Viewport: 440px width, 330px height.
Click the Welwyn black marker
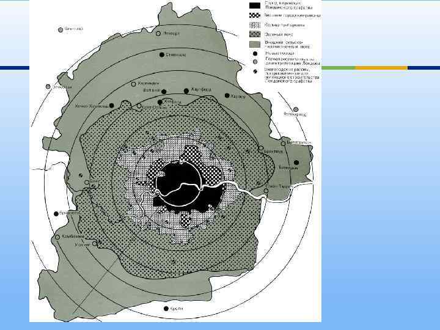pyautogui.click(x=164, y=92)
